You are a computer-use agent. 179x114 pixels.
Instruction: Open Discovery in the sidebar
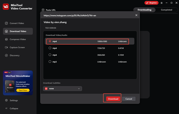point(18,56)
